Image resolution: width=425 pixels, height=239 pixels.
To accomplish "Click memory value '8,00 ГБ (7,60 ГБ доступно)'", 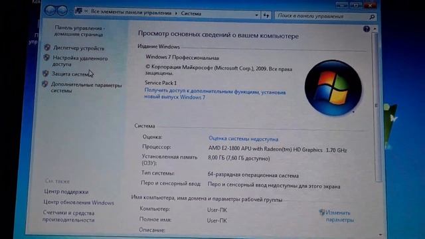I will pos(239,158).
